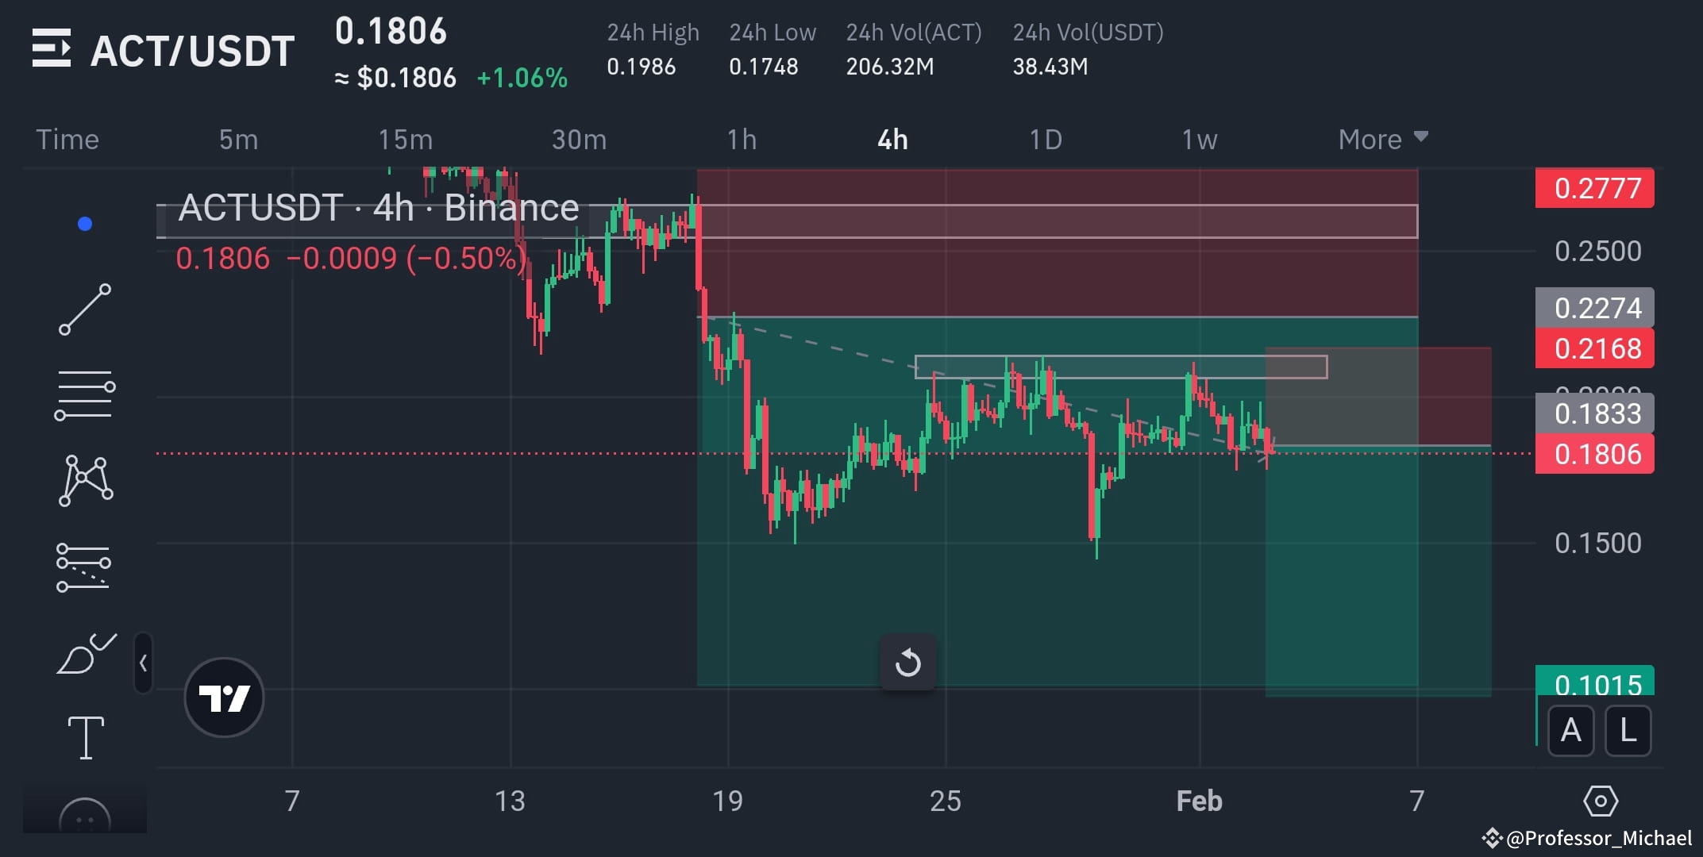This screenshot has width=1703, height=857.
Task: Toggle auto scale with the A button
Action: (x=1570, y=732)
